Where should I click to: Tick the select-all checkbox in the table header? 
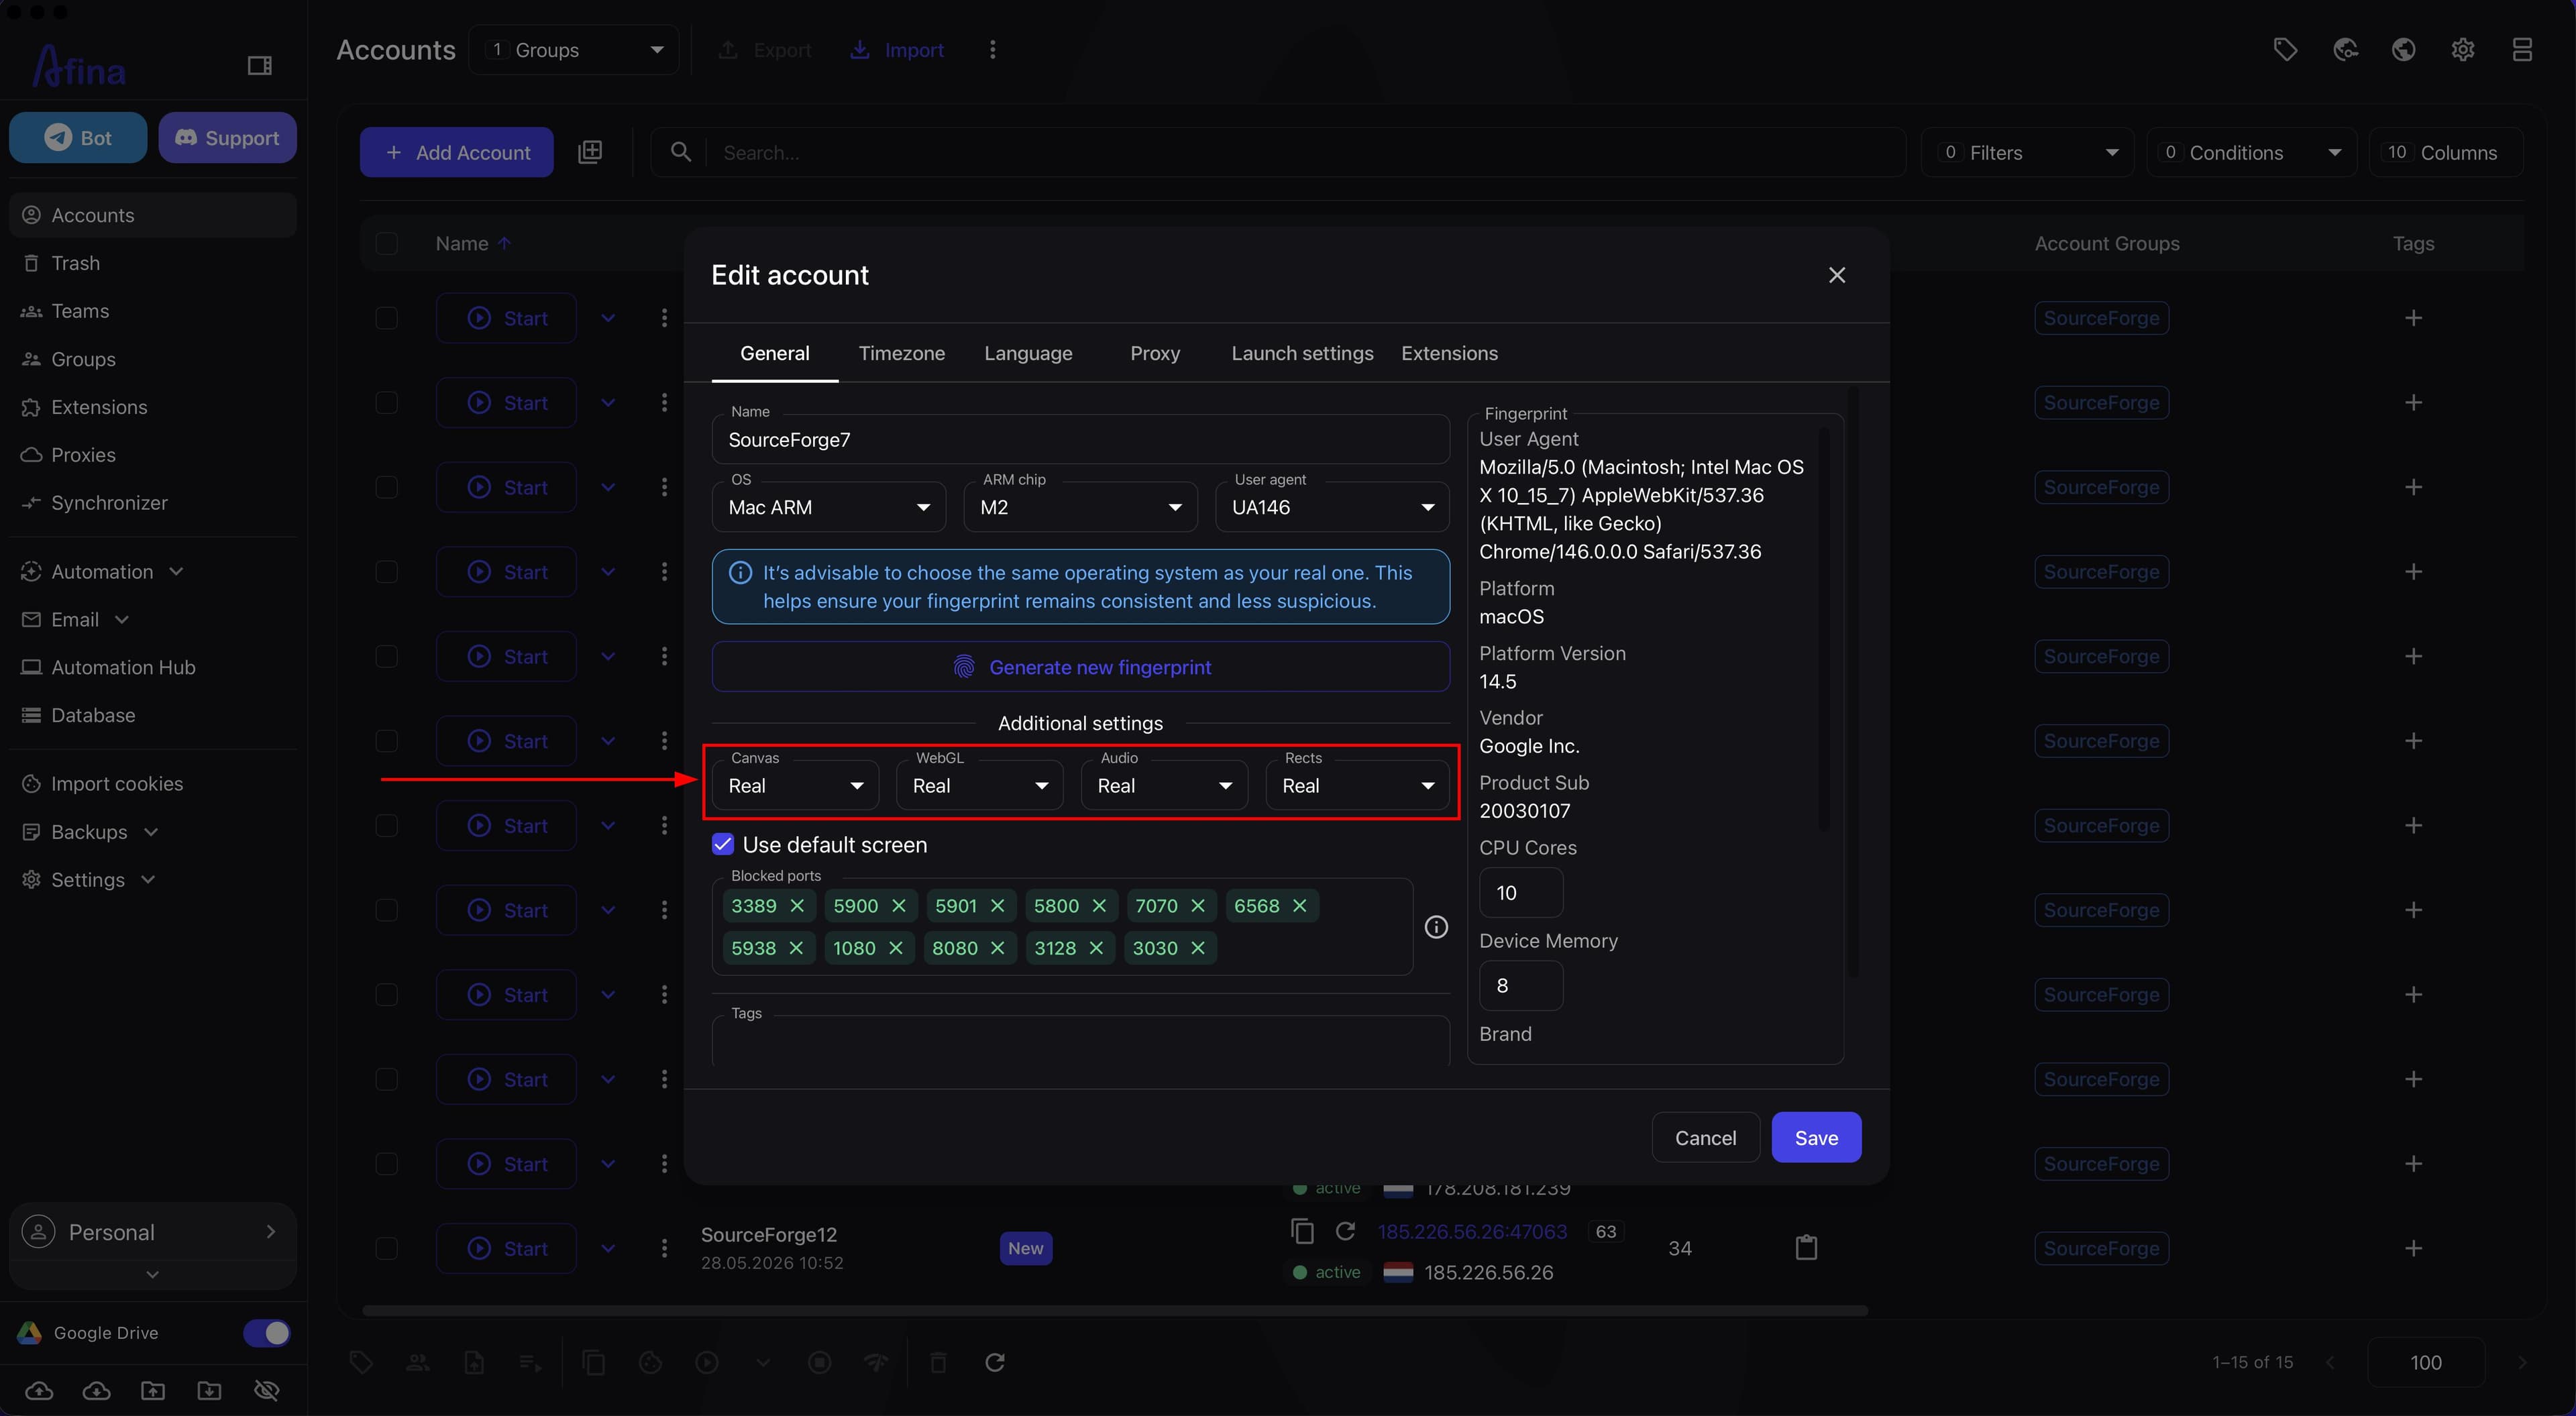click(x=387, y=244)
